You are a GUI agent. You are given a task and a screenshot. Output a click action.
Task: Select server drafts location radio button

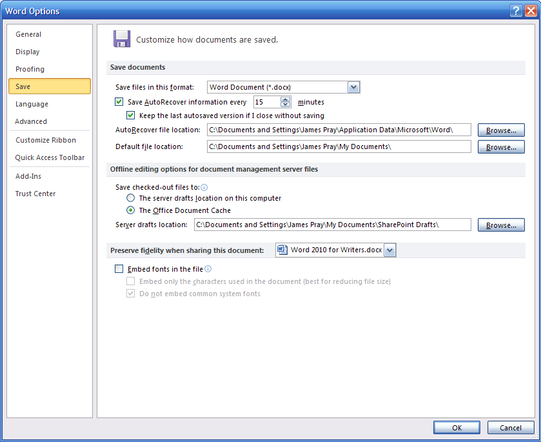click(x=130, y=198)
